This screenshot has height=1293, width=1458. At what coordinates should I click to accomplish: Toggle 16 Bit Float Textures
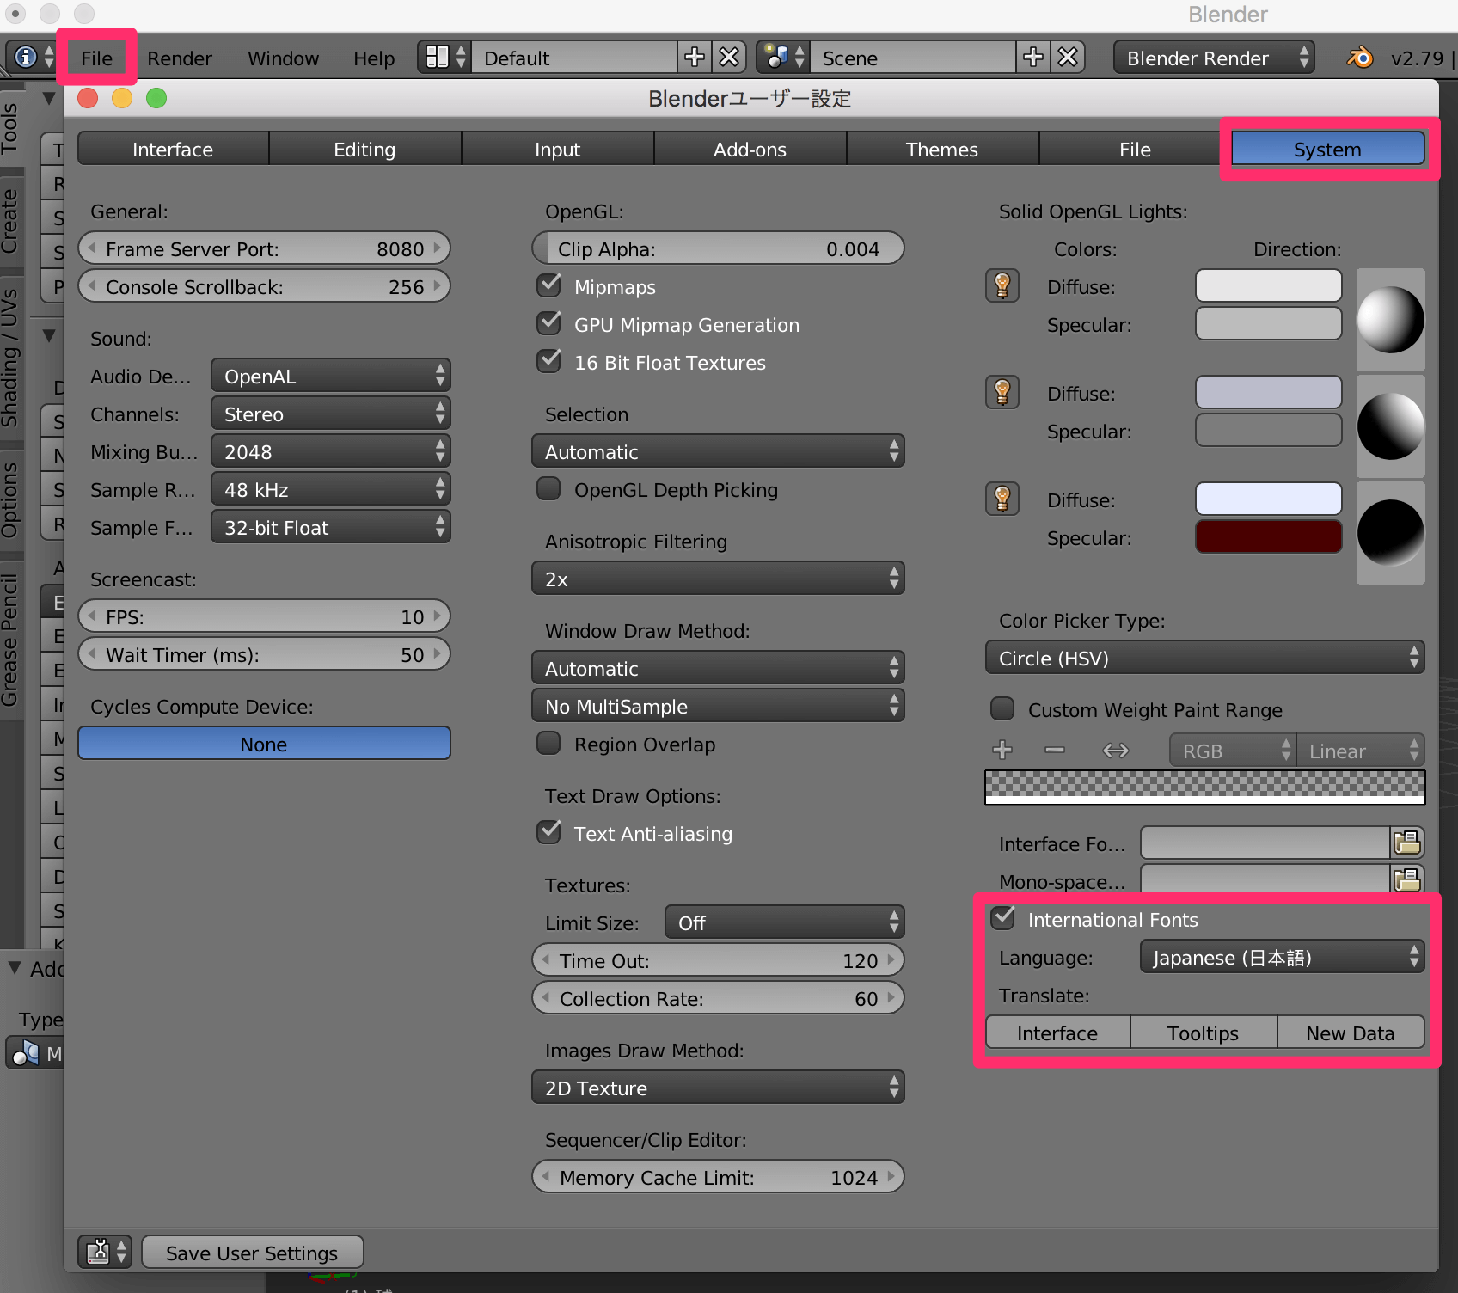548,361
